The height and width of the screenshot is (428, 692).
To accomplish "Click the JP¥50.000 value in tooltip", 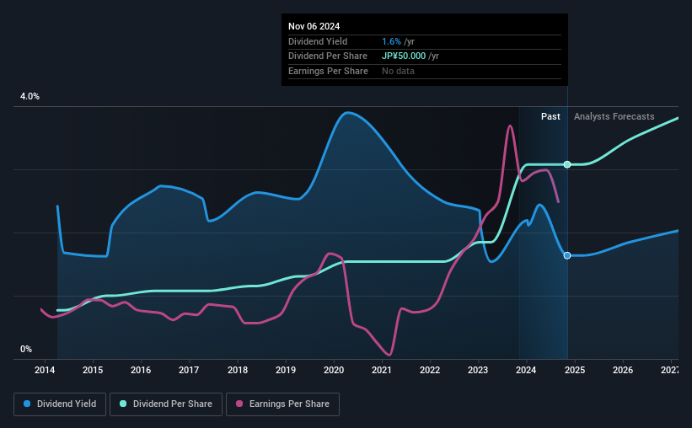I will pyautogui.click(x=404, y=56).
